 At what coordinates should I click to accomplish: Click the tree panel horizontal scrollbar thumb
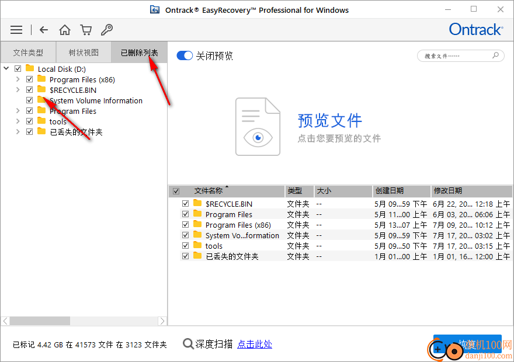click(x=40, y=321)
